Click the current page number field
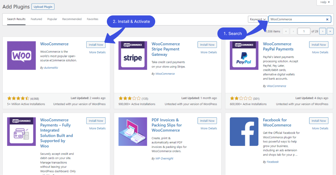 304,31
